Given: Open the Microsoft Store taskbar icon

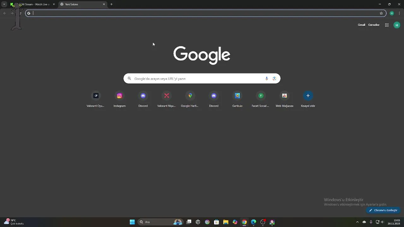Looking at the screenshot, I should point(217,222).
